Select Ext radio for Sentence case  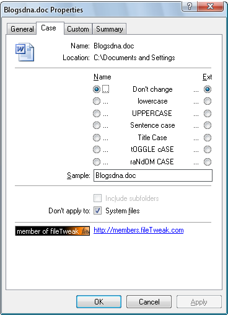coord(208,125)
